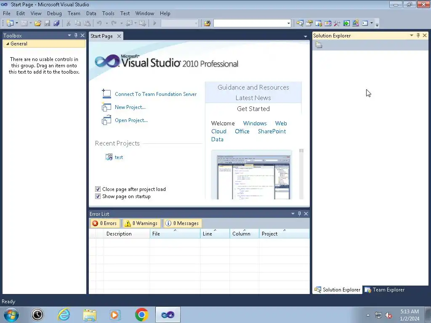Click the Save All toolbar icon
The width and height of the screenshot is (431, 323).
[57, 24]
